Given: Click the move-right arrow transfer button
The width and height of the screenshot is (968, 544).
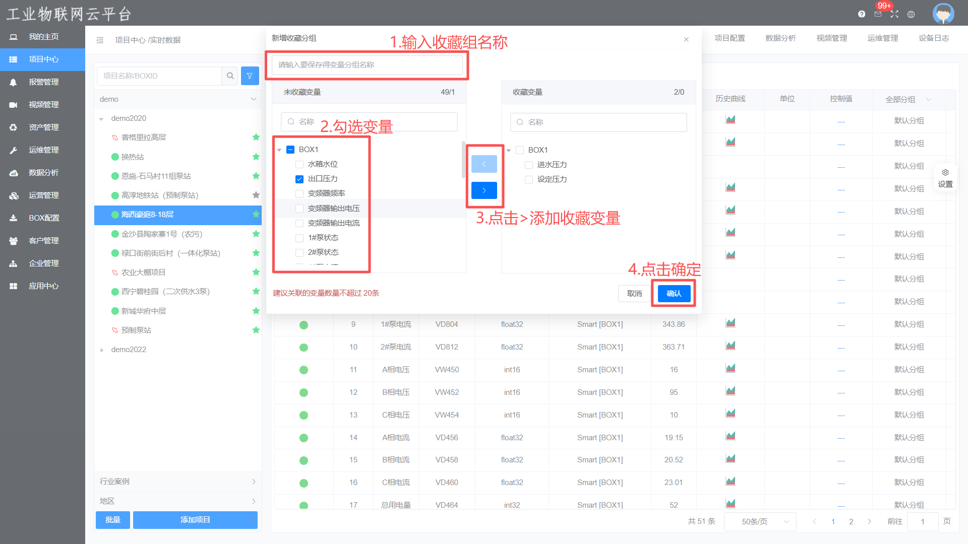Looking at the screenshot, I should [483, 190].
